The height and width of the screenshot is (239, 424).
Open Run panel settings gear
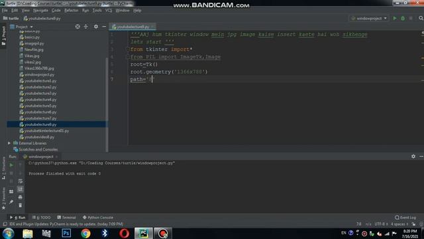(x=413, y=157)
